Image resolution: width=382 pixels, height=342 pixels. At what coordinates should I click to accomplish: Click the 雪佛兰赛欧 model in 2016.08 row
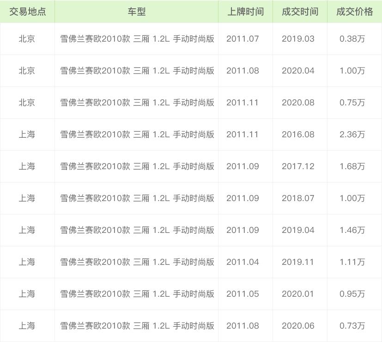click(x=137, y=134)
